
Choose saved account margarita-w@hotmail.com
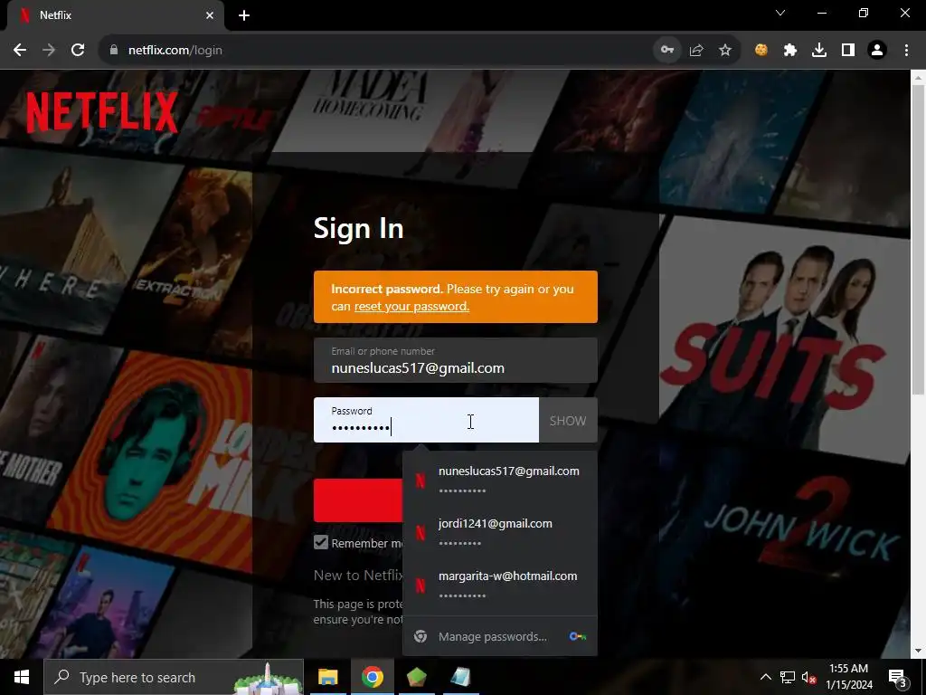click(x=499, y=586)
